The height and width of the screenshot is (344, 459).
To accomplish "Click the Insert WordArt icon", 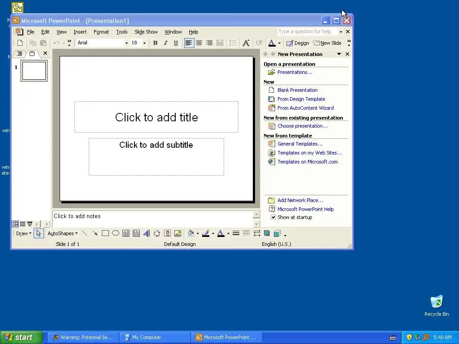I will coord(147,233).
